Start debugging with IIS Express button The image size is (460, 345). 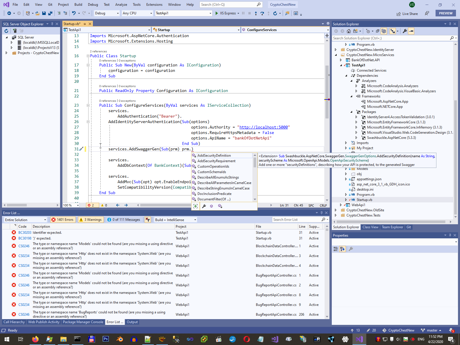tap(225, 13)
